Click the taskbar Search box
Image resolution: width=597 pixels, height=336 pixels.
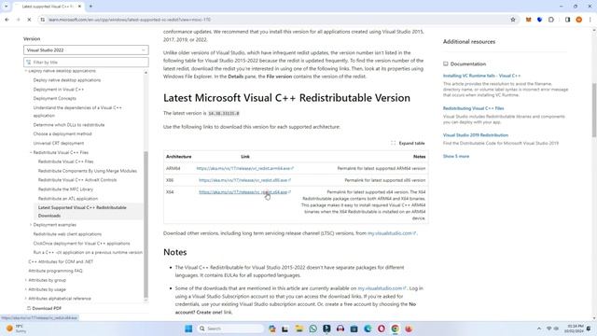click(230, 329)
